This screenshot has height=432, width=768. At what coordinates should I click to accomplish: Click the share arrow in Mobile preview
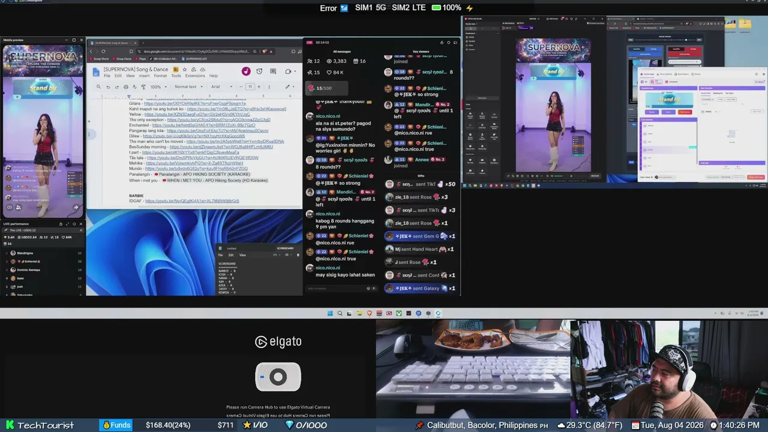click(x=76, y=208)
